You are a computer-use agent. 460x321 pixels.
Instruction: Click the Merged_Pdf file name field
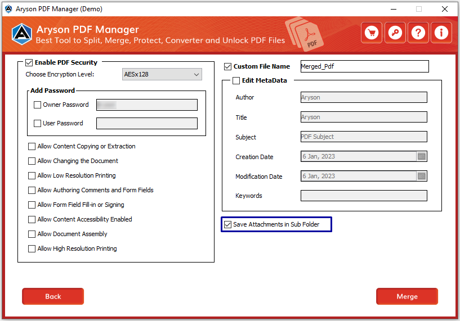(365, 66)
